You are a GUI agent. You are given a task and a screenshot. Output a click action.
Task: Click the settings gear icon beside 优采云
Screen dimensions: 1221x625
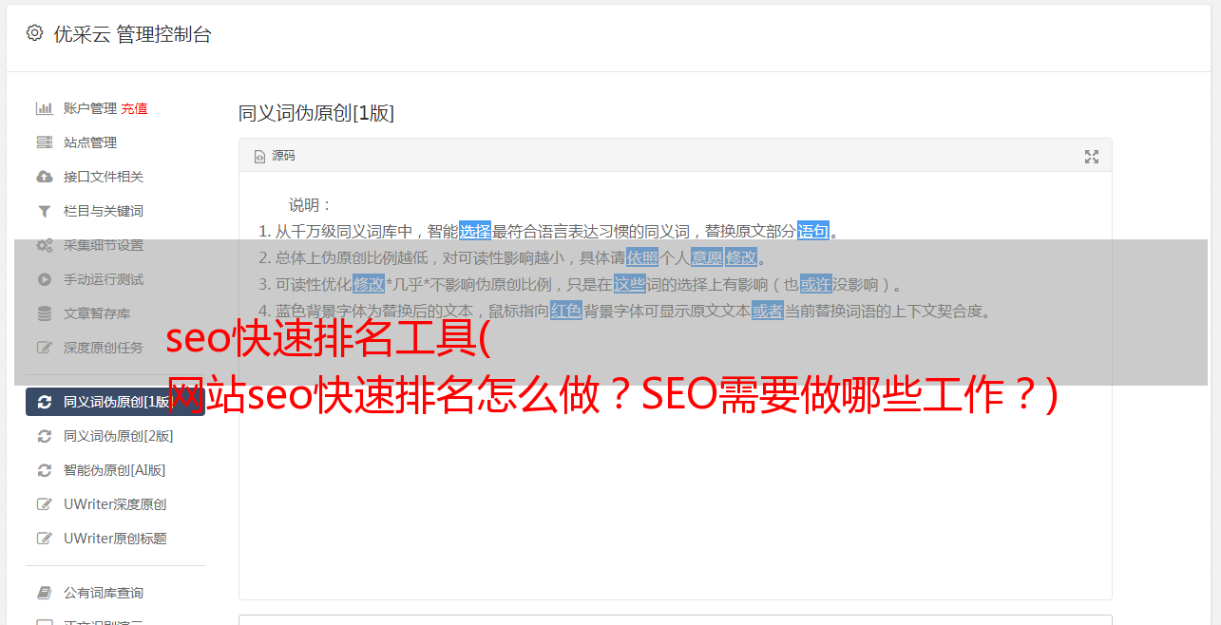(35, 33)
